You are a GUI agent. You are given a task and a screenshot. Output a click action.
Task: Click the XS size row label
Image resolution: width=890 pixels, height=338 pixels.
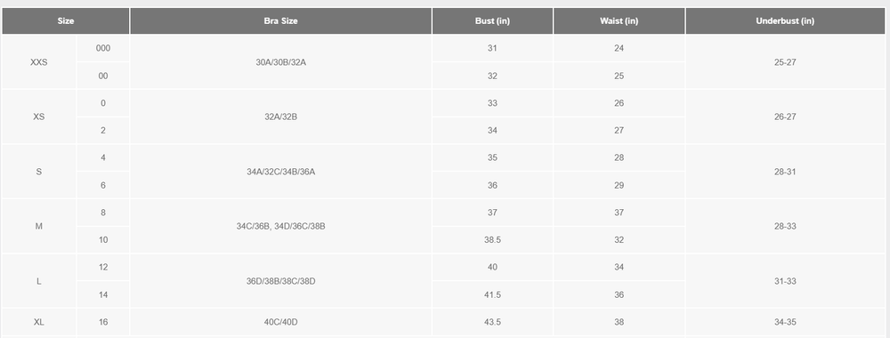[38, 117]
